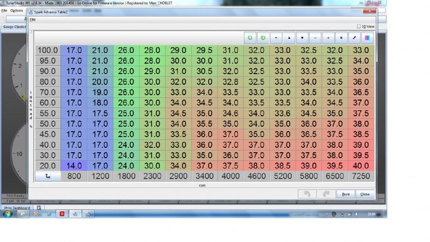Click the 95.0 load row header
Viewport: 430px width, 242px height.
[48, 61]
